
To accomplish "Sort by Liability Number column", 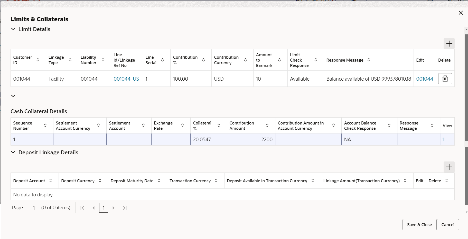I will [x=103, y=60].
